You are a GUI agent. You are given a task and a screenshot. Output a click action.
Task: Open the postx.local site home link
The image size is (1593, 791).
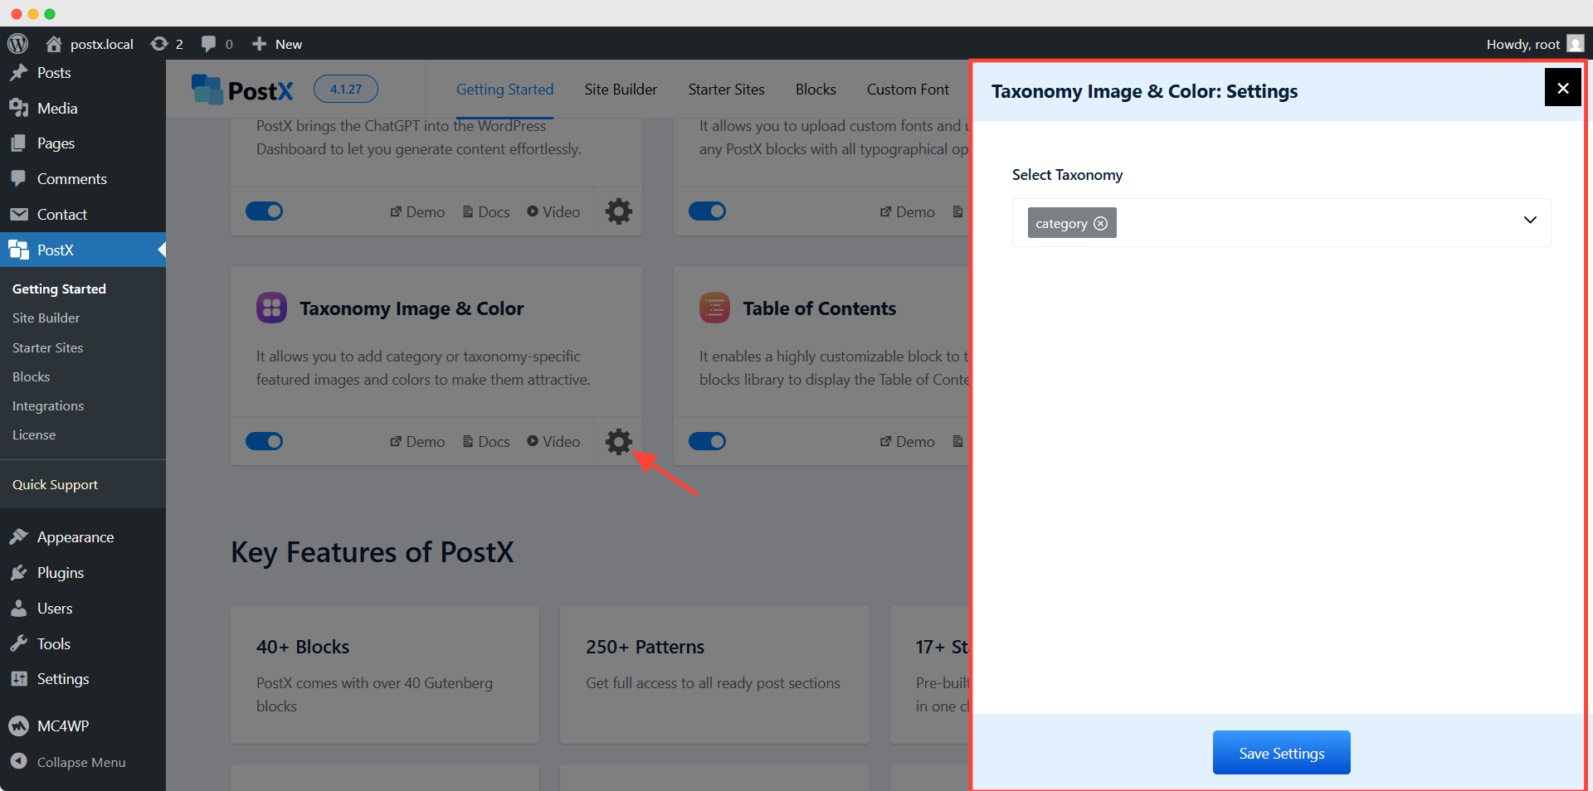pyautogui.click(x=90, y=44)
